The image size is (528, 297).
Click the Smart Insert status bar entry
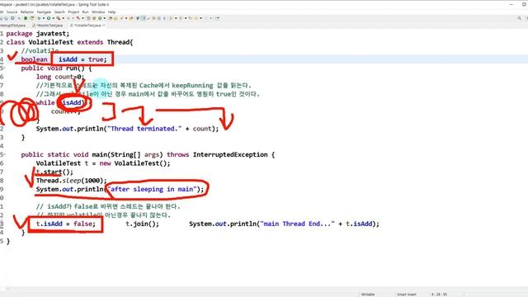[407, 295]
